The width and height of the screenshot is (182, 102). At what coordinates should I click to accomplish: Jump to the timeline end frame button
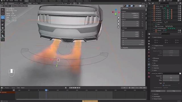[80, 88]
